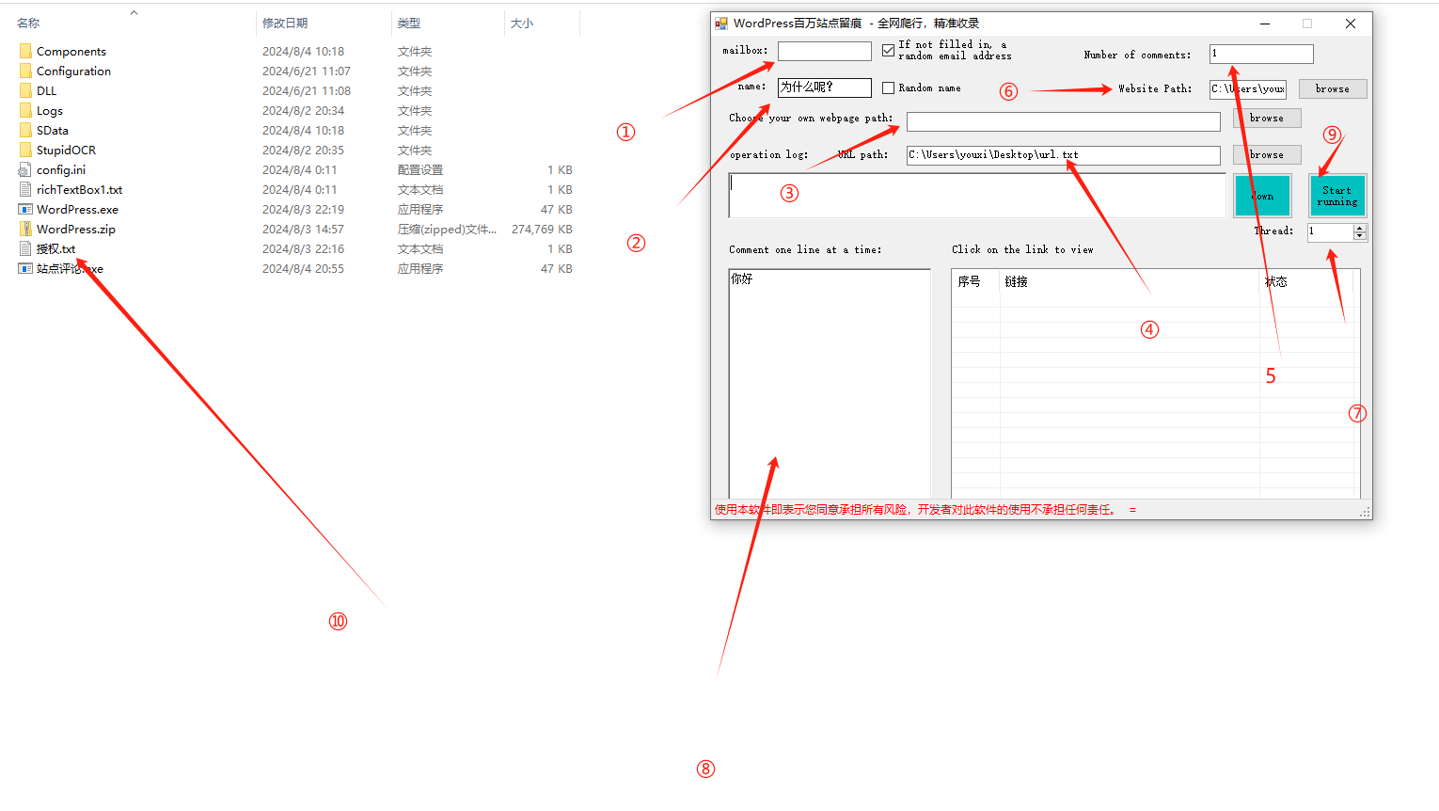
Task: Select the Configuration folder icon
Action: 25,71
